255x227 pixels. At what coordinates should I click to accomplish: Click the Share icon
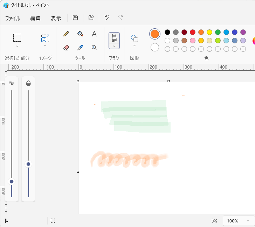tap(91, 18)
